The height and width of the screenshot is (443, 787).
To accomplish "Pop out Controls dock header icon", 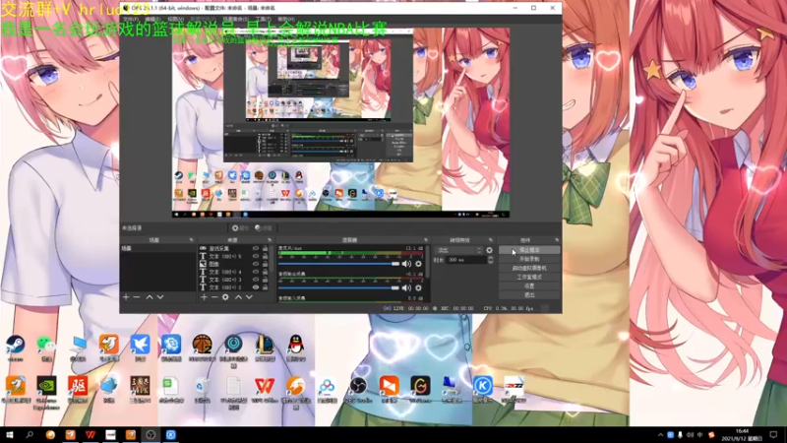I will (x=557, y=240).
